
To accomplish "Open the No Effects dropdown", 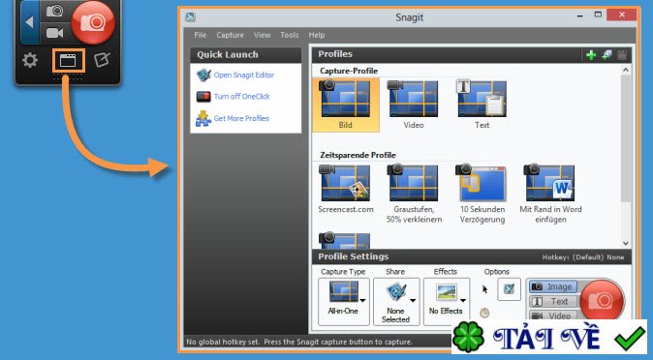I will click(447, 302).
